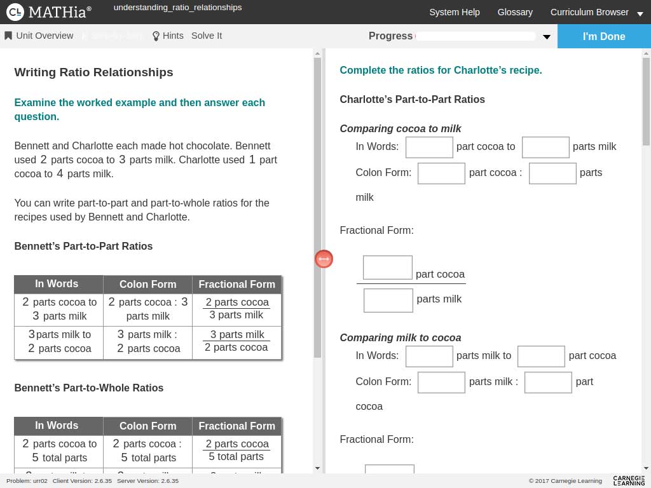Screen dimensions: 651x488
Task: Click the 'Writing Ratio Relationships' heading
Action: [93, 72]
